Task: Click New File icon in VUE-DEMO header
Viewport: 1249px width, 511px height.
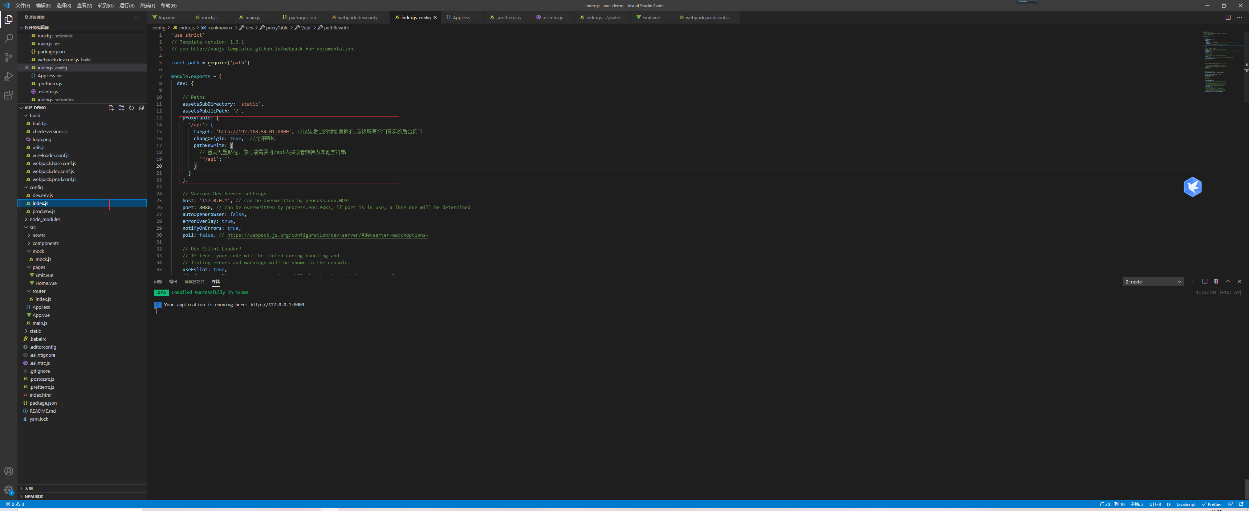Action: (x=111, y=108)
